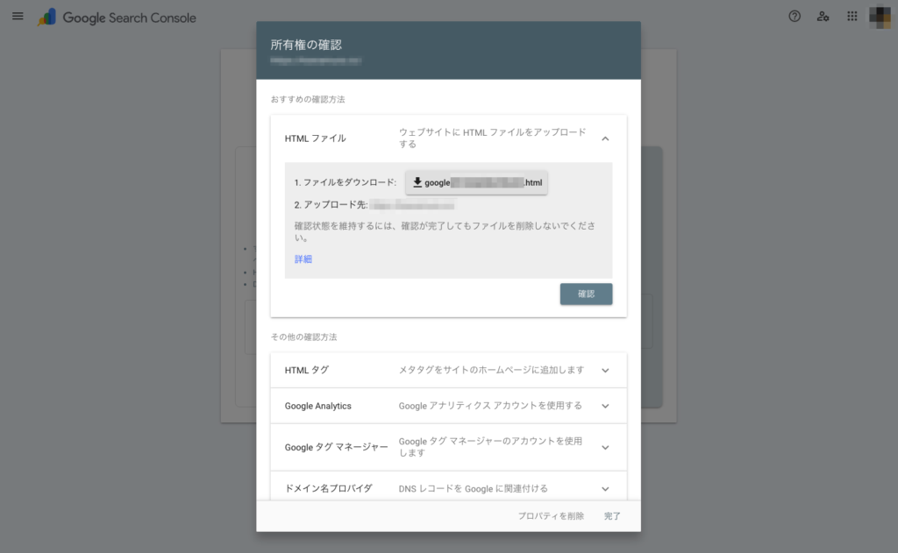The width and height of the screenshot is (898, 553).
Task: Open the Google apps grid
Action: point(851,16)
